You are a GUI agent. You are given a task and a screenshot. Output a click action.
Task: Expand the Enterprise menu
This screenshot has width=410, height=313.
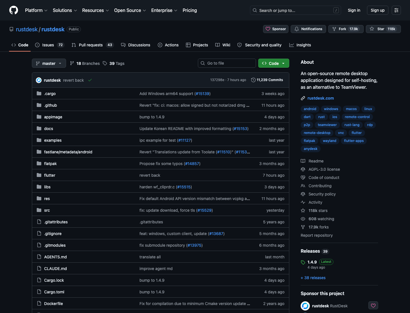pos(164,10)
